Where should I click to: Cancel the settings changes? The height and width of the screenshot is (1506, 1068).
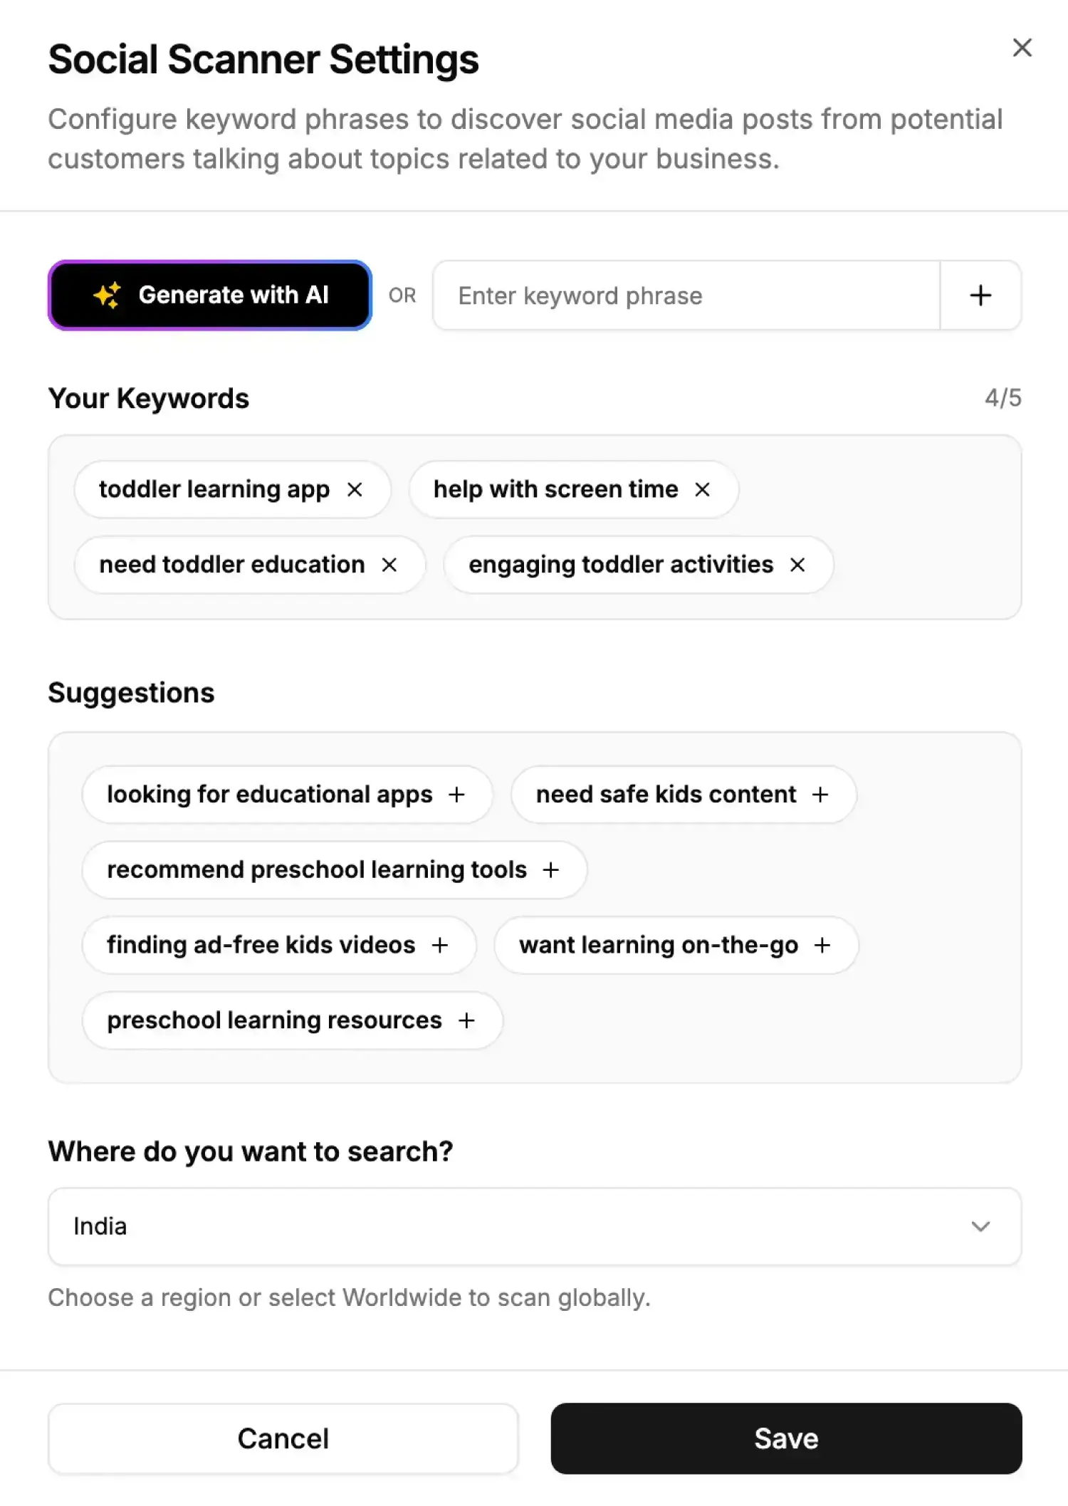[283, 1438]
